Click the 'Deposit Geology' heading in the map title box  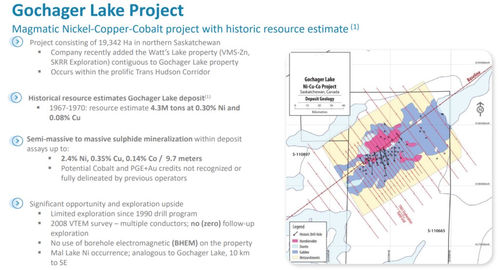pos(320,99)
